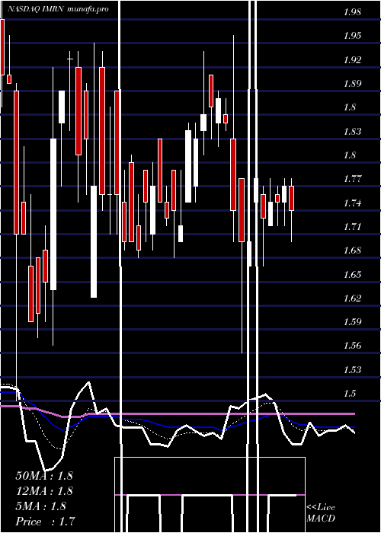
Task: Click the 1.59 price axis label
Action: point(352,321)
